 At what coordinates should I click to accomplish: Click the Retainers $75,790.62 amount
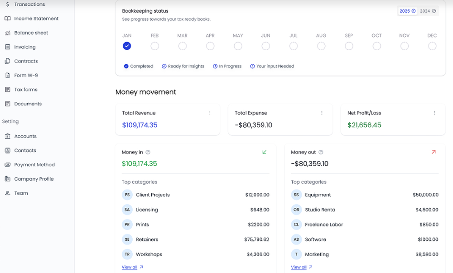tap(256, 239)
